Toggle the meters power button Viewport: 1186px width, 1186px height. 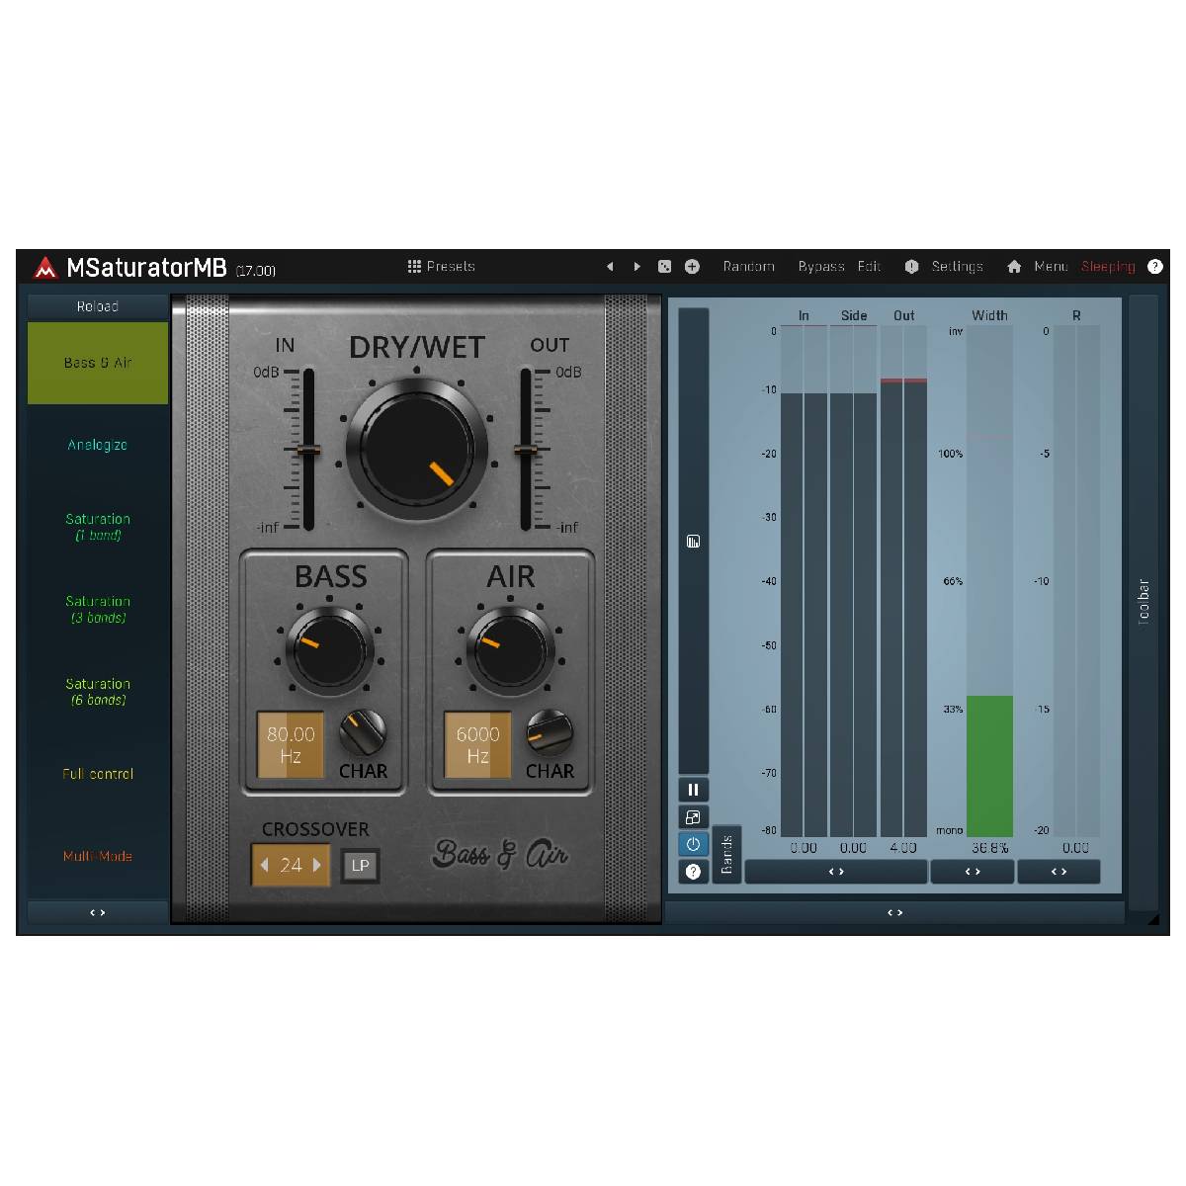693,844
